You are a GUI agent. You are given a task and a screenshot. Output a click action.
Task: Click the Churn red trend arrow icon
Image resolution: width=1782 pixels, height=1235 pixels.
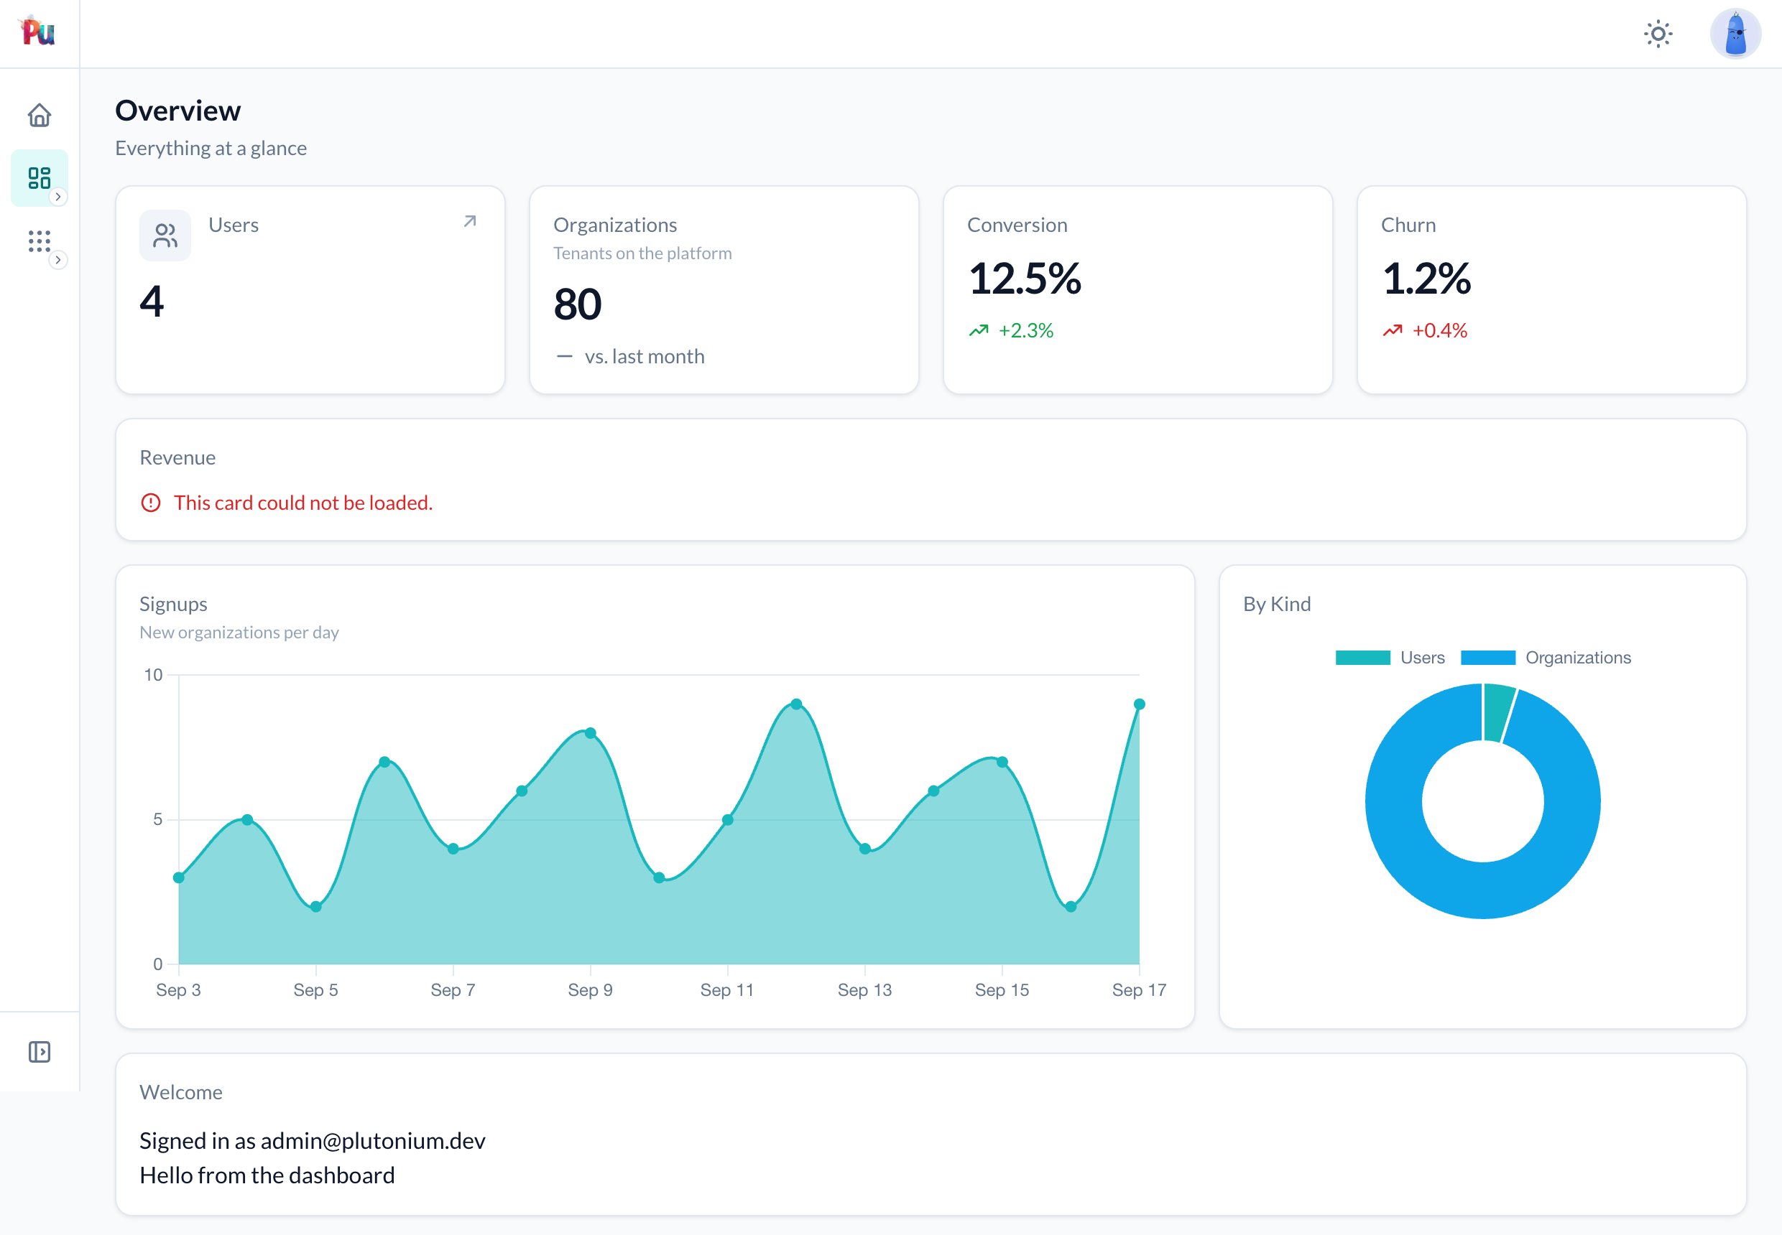(x=1392, y=330)
